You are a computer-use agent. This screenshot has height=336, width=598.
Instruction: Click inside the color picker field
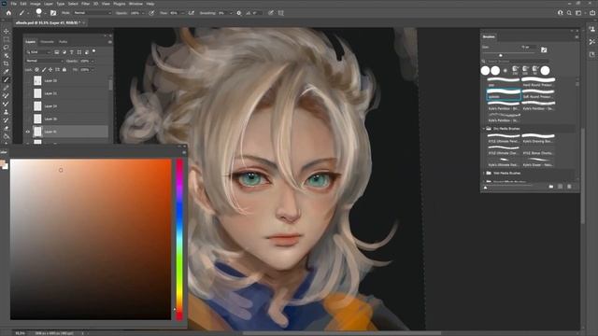coord(91,239)
